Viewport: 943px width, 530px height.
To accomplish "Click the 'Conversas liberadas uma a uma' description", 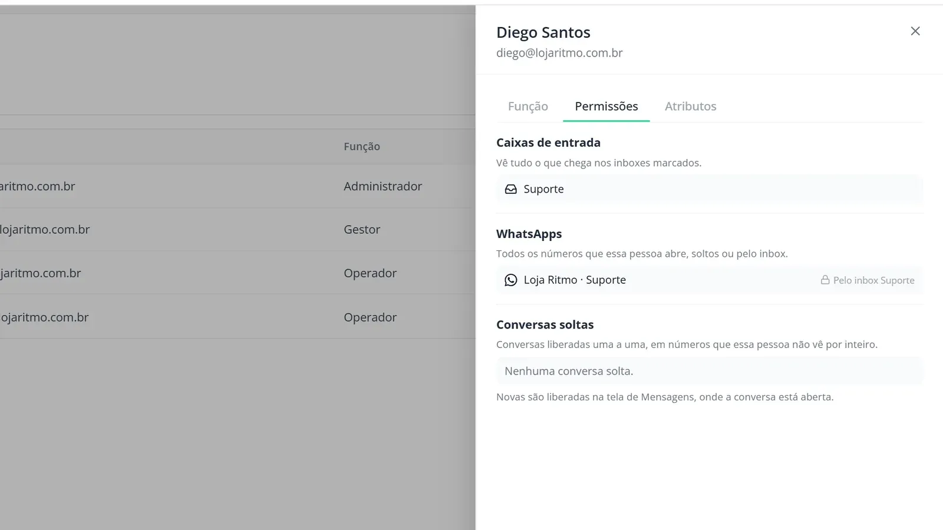I will point(687,344).
